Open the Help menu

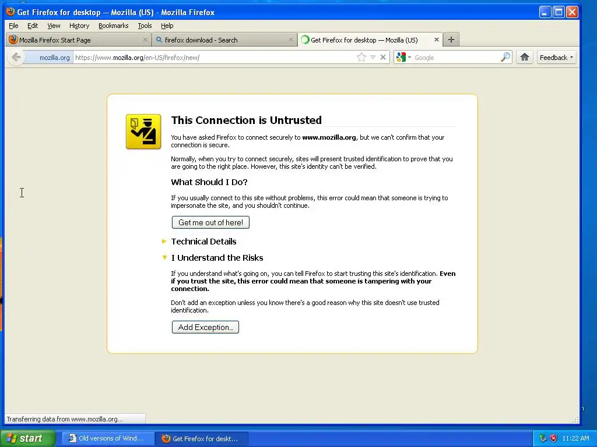pos(167,26)
